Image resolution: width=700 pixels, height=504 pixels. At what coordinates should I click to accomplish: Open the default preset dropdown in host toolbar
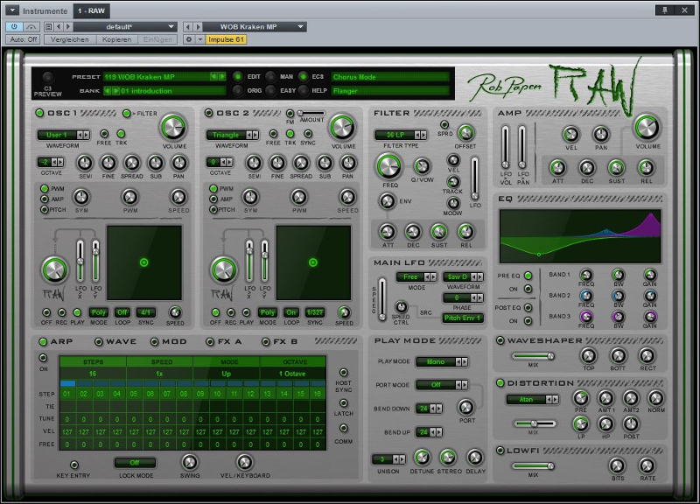125,27
